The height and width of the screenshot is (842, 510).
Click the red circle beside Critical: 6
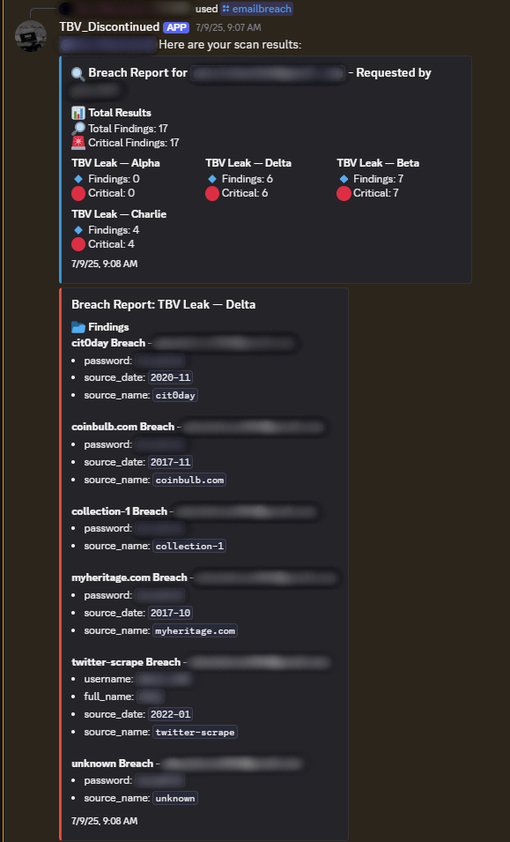tap(211, 193)
